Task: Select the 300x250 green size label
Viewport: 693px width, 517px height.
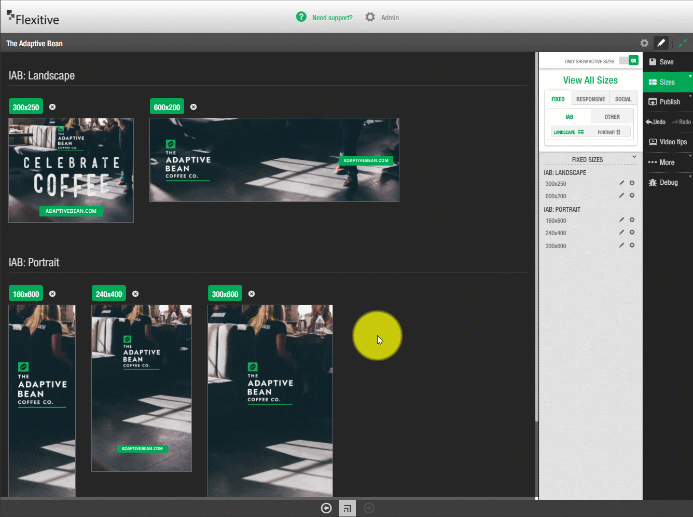Action: click(x=26, y=107)
